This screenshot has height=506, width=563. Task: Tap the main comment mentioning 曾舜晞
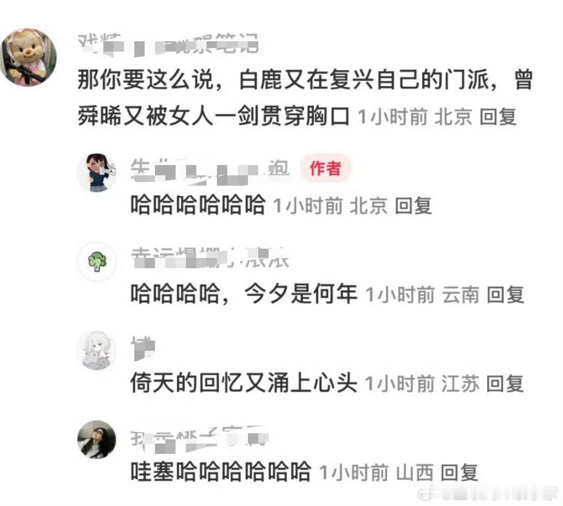pos(304,98)
